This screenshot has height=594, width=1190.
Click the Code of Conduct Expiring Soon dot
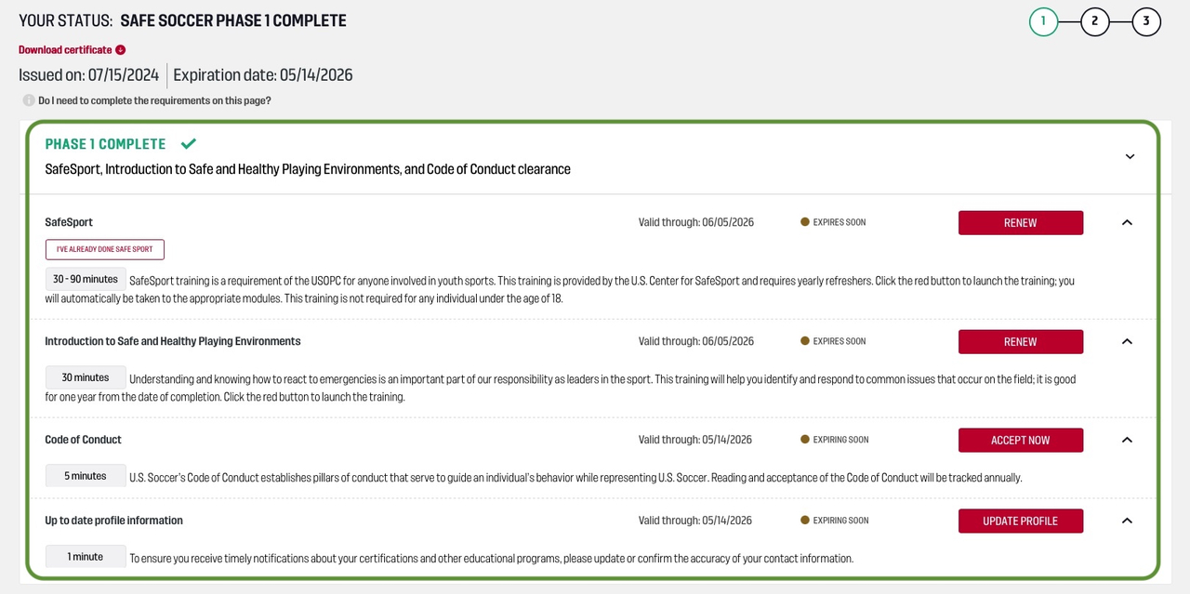pos(805,440)
